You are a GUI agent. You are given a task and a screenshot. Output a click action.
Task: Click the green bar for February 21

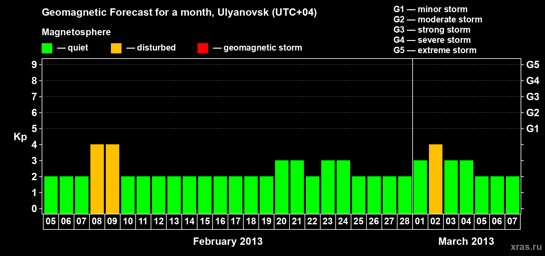click(297, 187)
